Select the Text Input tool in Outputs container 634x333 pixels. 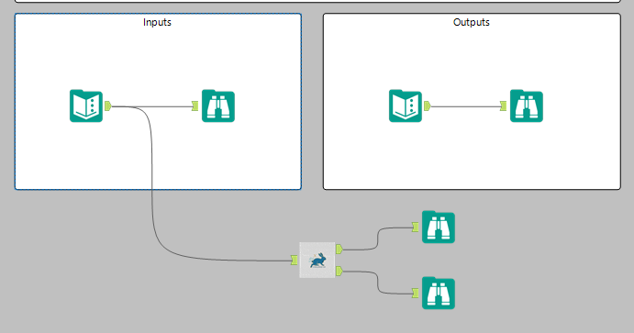[406, 105]
